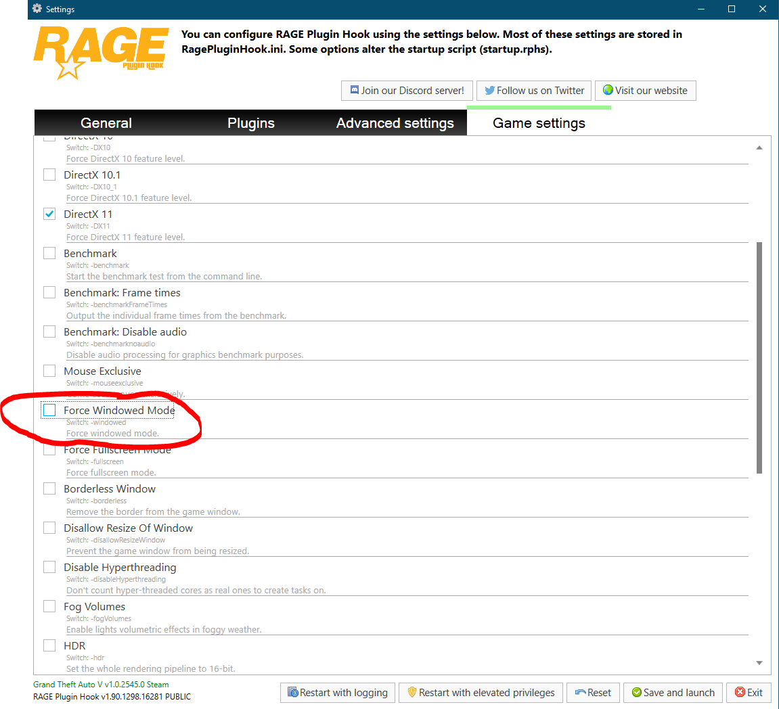
Task: Click the red Exit icon
Action: click(740, 692)
